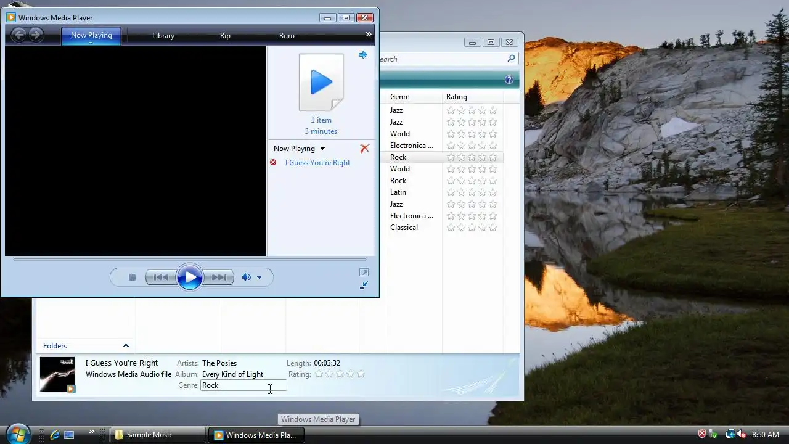Click Show Desktop in Quick Launch
Viewport: 789px width, 444px height.
(69, 435)
